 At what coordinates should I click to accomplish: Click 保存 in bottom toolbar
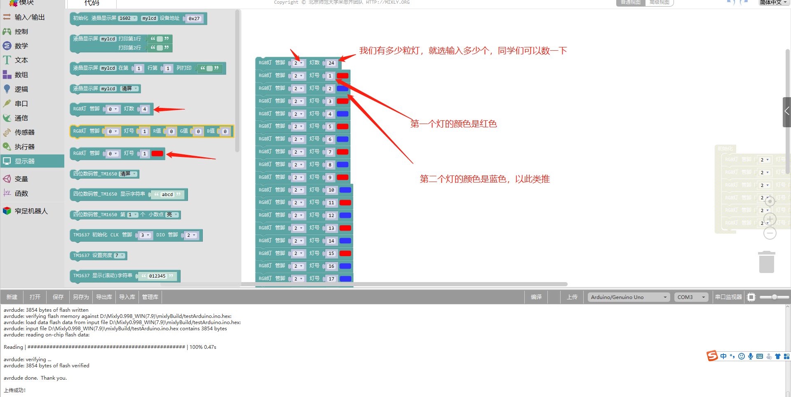(58, 297)
